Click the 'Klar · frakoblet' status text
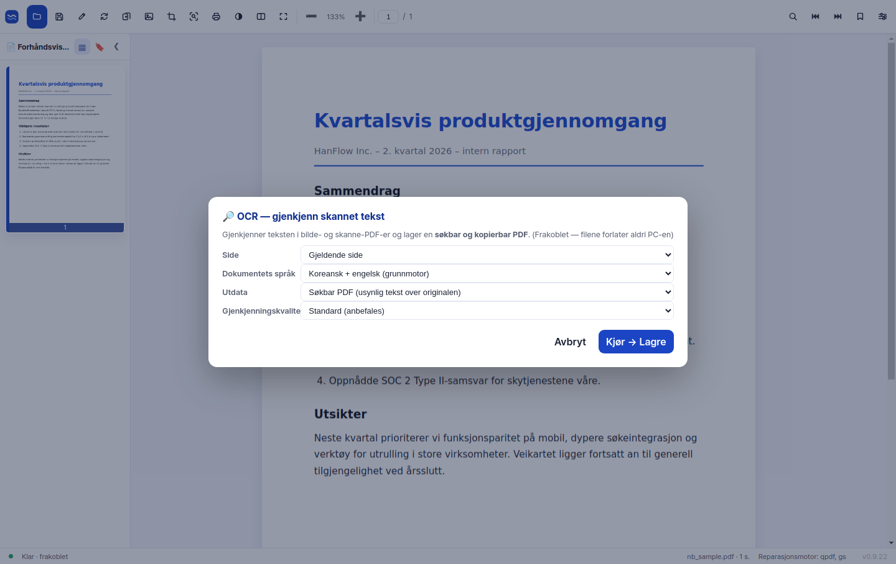The width and height of the screenshot is (896, 564). point(45,557)
